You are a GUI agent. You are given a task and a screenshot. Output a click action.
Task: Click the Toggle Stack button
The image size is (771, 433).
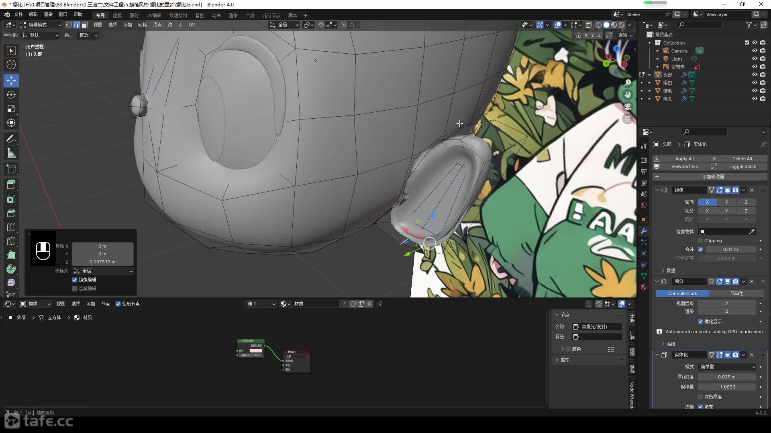(x=738, y=166)
